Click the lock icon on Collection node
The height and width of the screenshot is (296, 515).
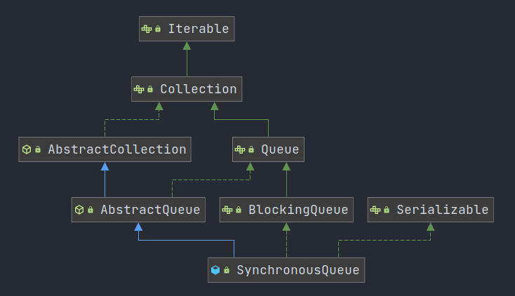(150, 89)
